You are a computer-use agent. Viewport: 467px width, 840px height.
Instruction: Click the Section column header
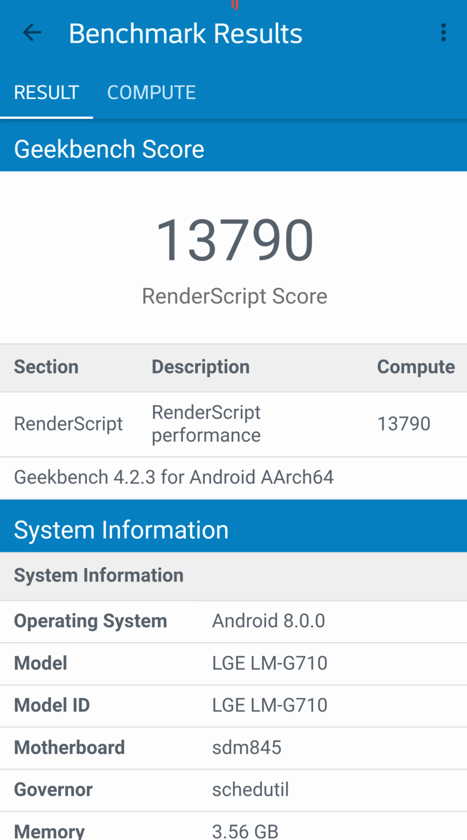[46, 367]
